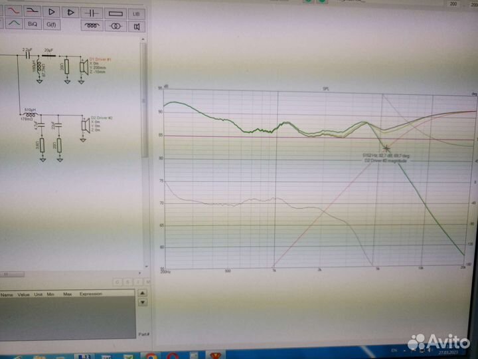Viewport: 478px width, 359px height.
Task: Open Chrome from the Windows taskbar
Action: point(151,354)
